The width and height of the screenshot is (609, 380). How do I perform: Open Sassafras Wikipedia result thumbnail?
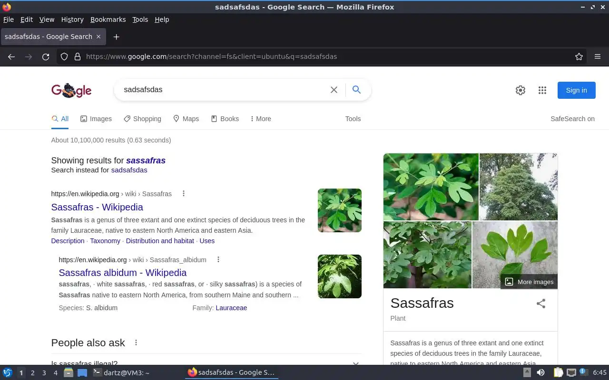pyautogui.click(x=340, y=210)
